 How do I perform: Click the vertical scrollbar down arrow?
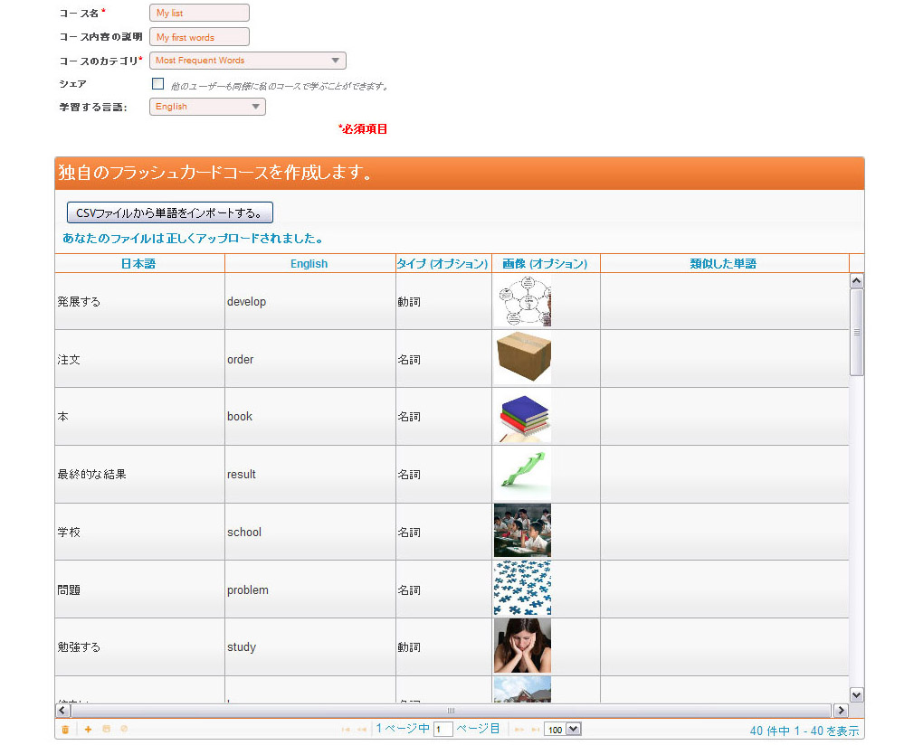click(x=857, y=695)
